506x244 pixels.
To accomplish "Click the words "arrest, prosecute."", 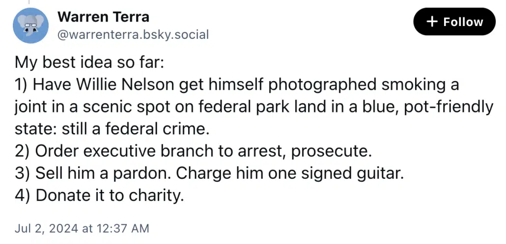I will pos(305,152).
